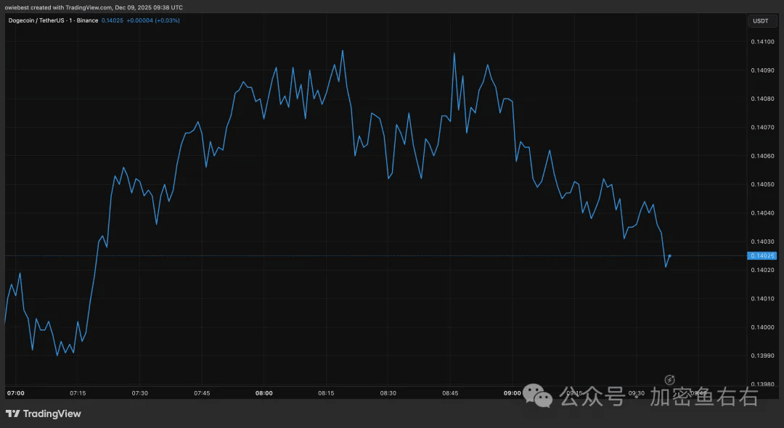The image size is (784, 428).
Task: Click the 08:45 time axis label
Action: click(x=450, y=393)
